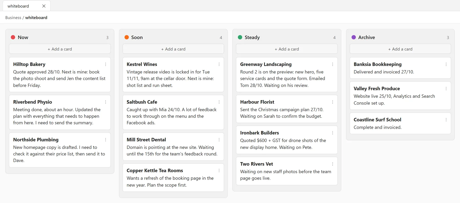Screen dimensions: 460x203
Task: Open the Hilltop Bakery card options menu
Action: (106, 64)
